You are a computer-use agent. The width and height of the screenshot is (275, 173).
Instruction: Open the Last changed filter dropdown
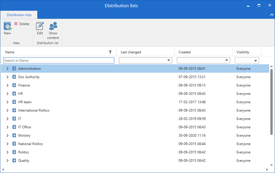tap(169, 61)
